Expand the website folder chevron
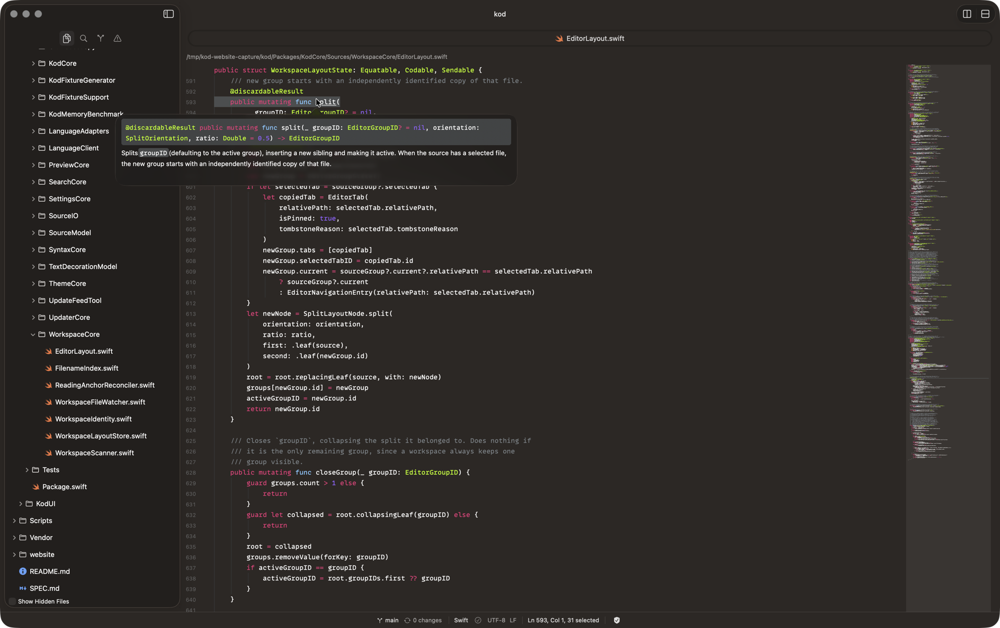The width and height of the screenshot is (1000, 628). coord(14,554)
